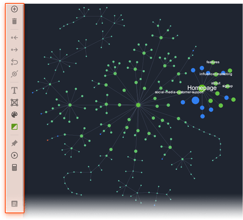
Task: Select the outgoing edge arrow tool
Action: [x=15, y=50]
